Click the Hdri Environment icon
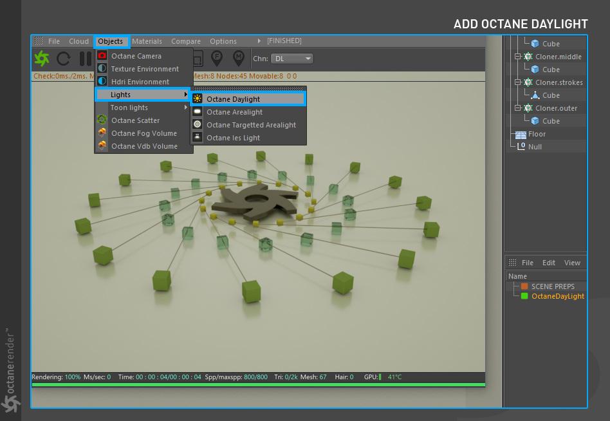The height and width of the screenshot is (421, 610). coord(102,81)
